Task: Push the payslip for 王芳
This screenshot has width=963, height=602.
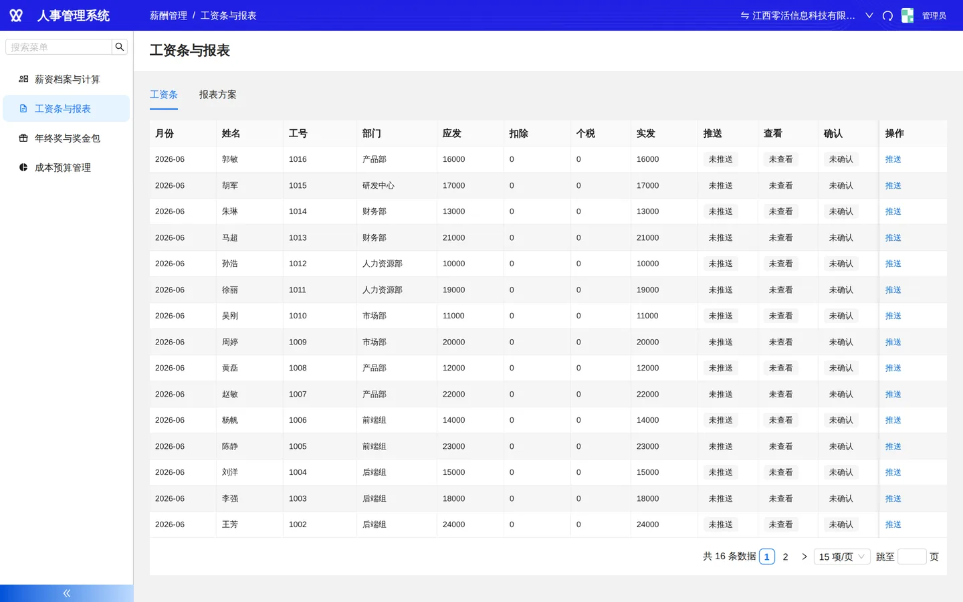Action: click(x=893, y=524)
